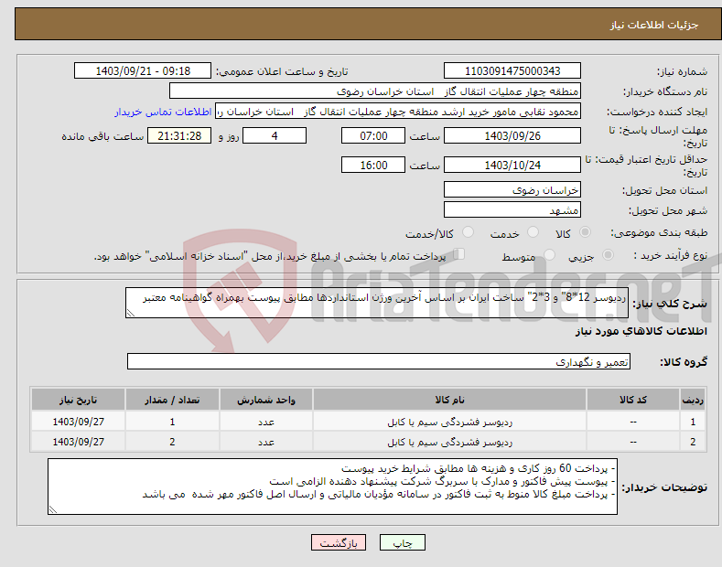Click the row number 2 cell
The width and height of the screenshot is (722, 567).
[693, 442]
